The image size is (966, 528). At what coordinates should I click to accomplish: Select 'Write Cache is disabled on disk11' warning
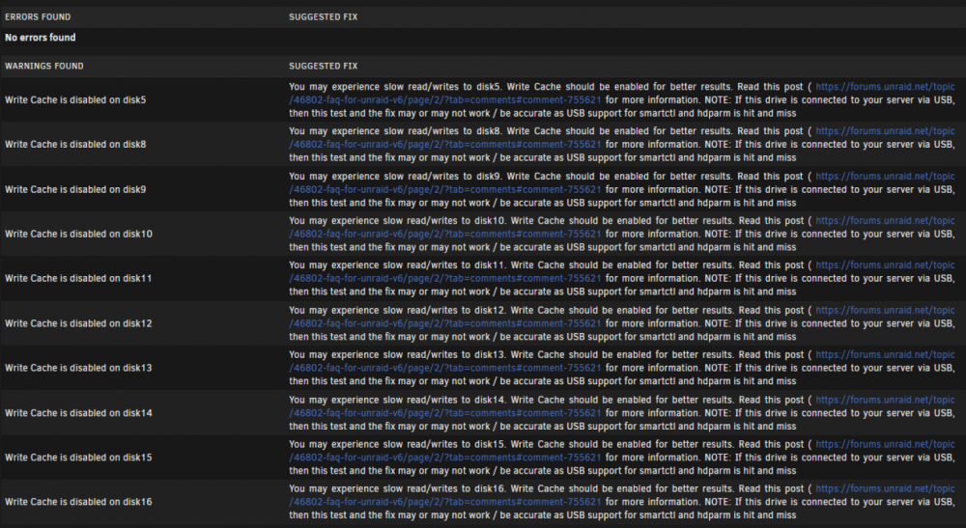[78, 278]
